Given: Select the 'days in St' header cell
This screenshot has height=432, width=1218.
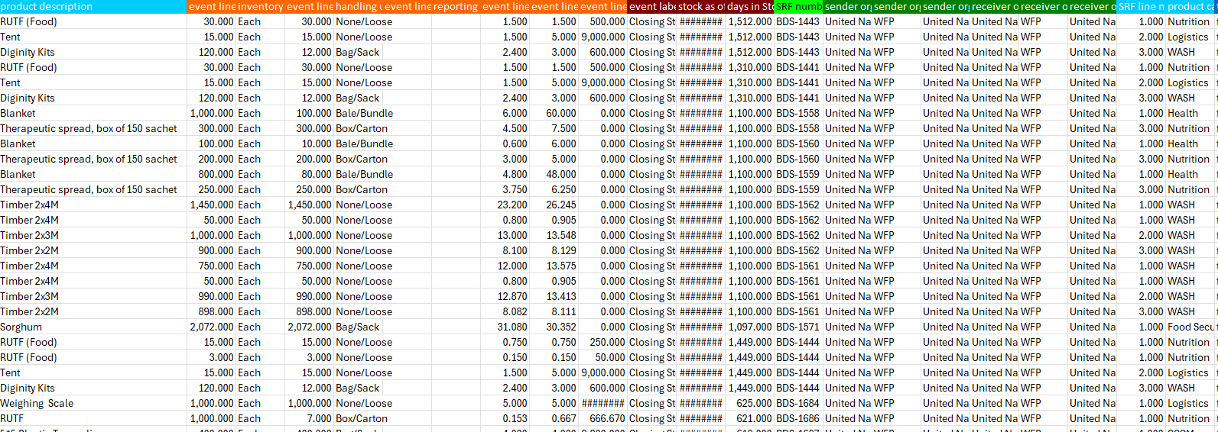Looking at the screenshot, I should (x=749, y=6).
